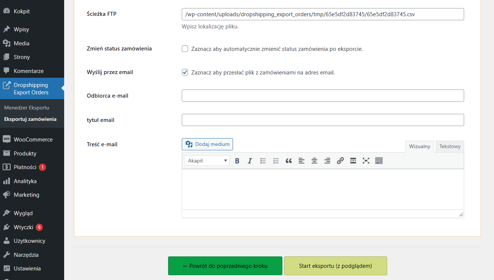Click the Marketing megaphone icon
The width and height of the screenshot is (494, 280).
pyautogui.click(x=6, y=195)
